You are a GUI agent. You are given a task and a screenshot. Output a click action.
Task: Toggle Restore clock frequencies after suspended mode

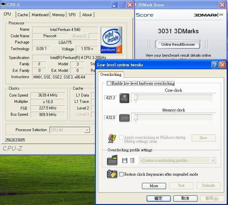(121, 174)
